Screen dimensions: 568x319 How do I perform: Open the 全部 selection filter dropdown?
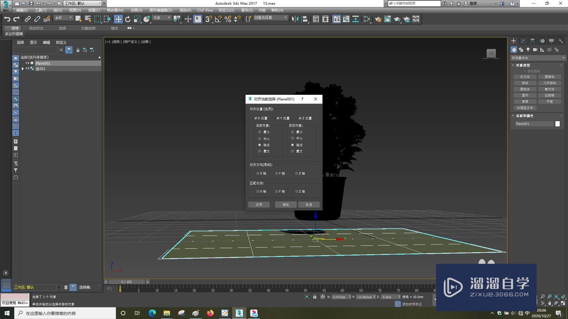(x=63, y=18)
